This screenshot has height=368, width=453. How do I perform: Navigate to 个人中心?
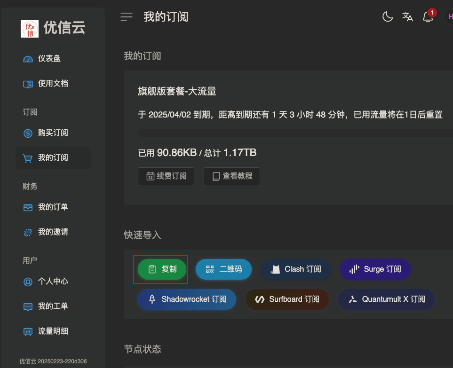(53, 282)
